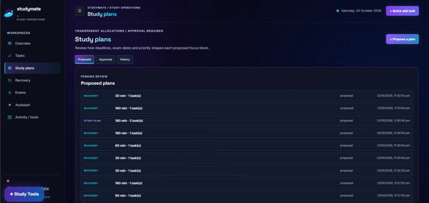Click the green status dot near the date
The height and width of the screenshot is (203, 429).
pos(337,11)
